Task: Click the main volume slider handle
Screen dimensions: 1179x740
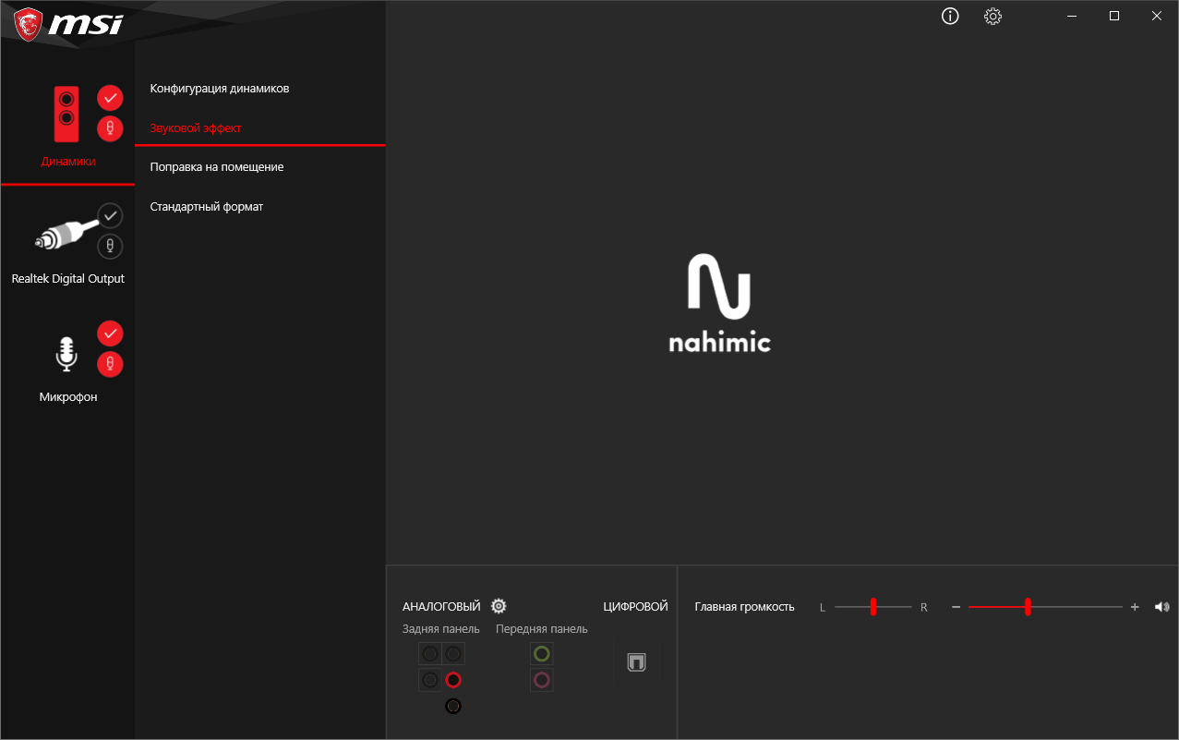Action: (x=1028, y=607)
